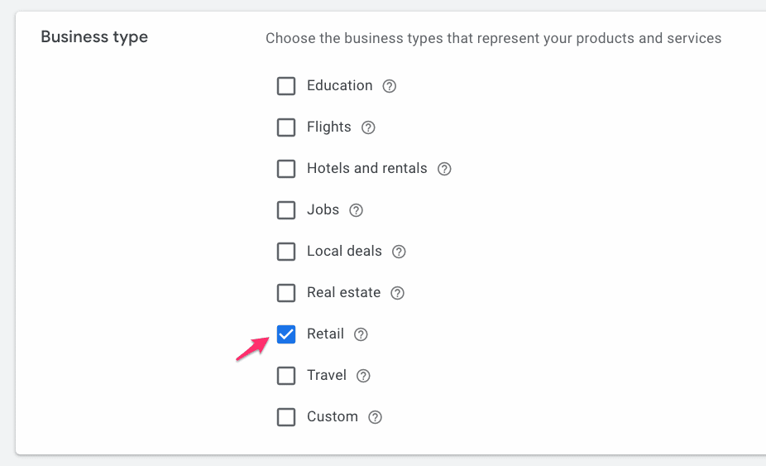Open help icon next to Education
The height and width of the screenshot is (466, 766).
point(389,86)
